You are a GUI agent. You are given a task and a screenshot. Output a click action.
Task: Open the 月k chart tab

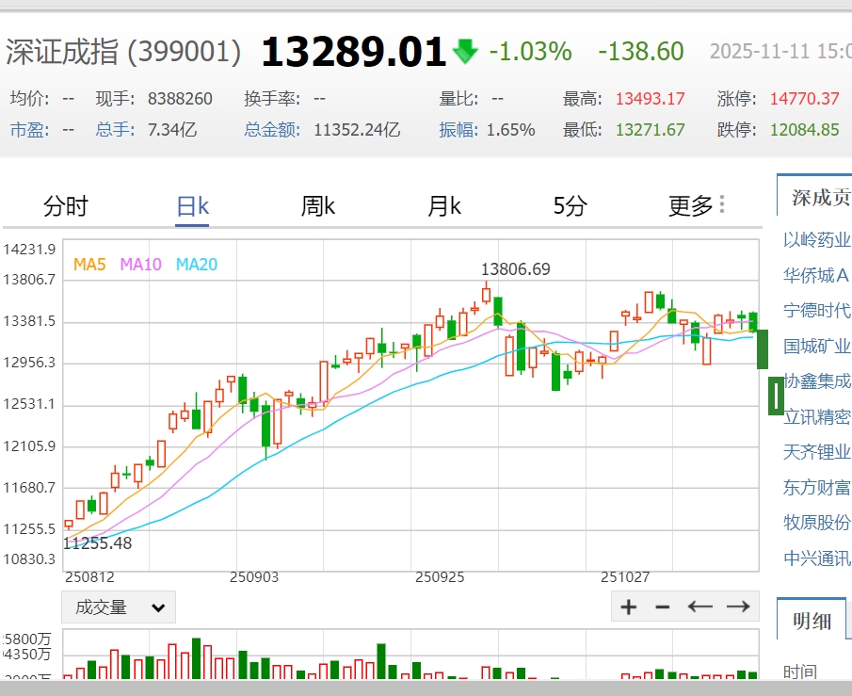click(444, 205)
